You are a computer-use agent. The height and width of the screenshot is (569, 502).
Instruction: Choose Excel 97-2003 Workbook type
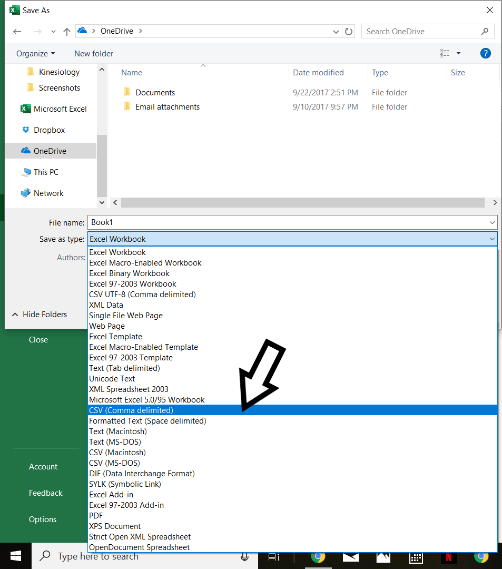pyautogui.click(x=292, y=284)
